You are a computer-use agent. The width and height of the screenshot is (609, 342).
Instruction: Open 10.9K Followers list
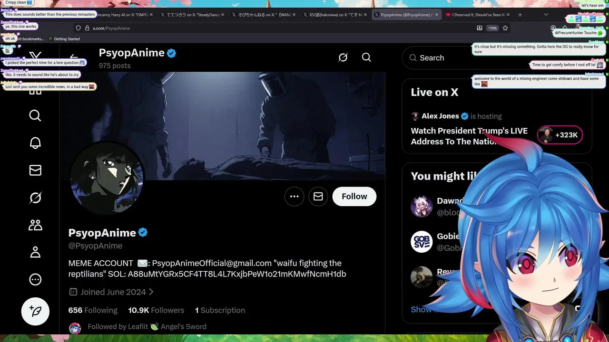(156, 310)
